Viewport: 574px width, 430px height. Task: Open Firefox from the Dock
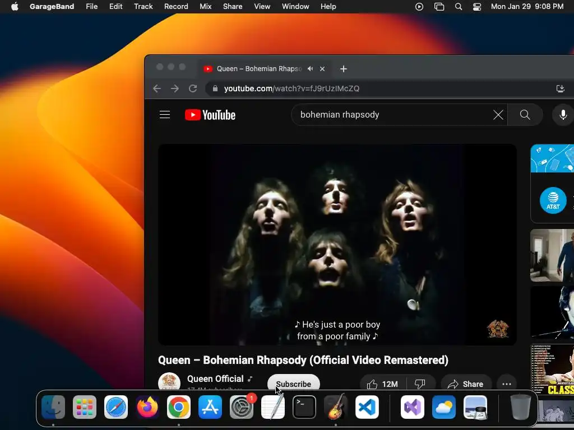[x=147, y=407]
